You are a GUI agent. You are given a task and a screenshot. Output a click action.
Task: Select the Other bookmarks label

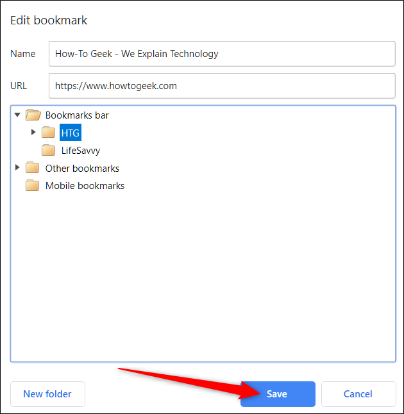[x=82, y=169]
